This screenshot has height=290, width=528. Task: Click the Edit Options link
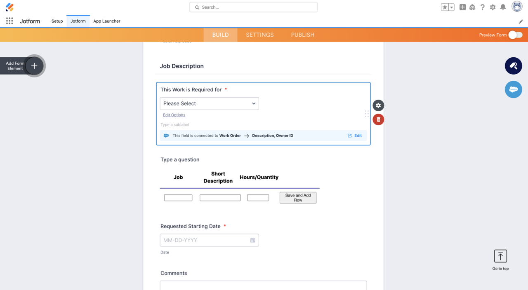174,115
